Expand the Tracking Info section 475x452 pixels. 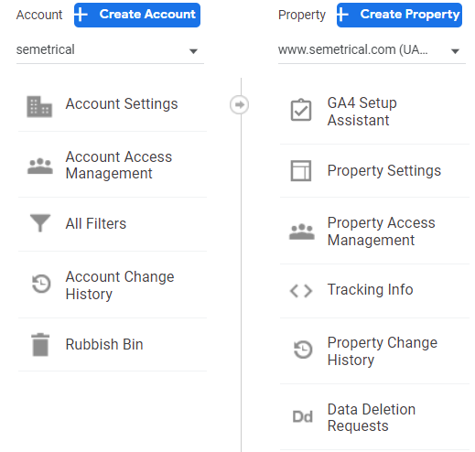[x=374, y=291]
